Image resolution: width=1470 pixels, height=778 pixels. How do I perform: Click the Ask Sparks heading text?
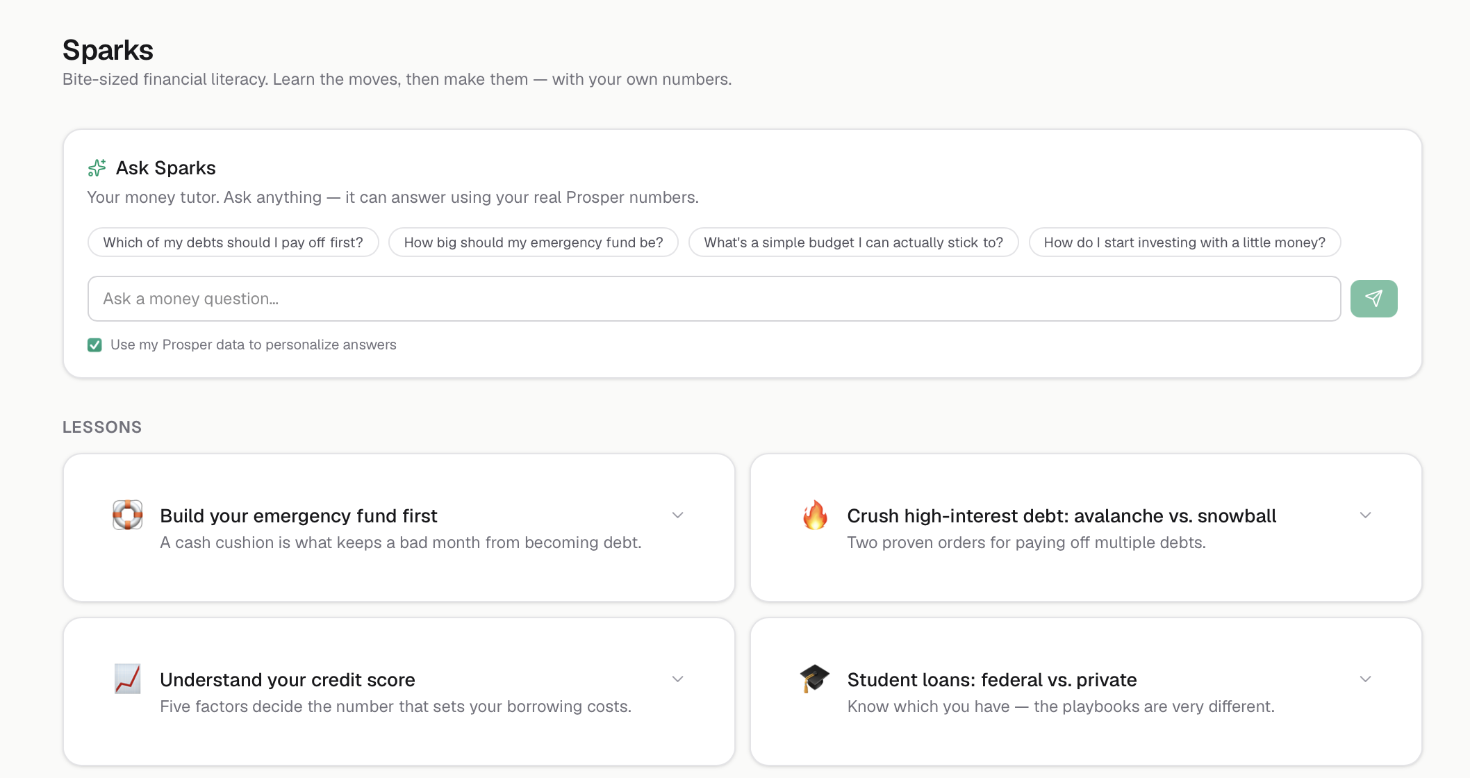point(166,168)
